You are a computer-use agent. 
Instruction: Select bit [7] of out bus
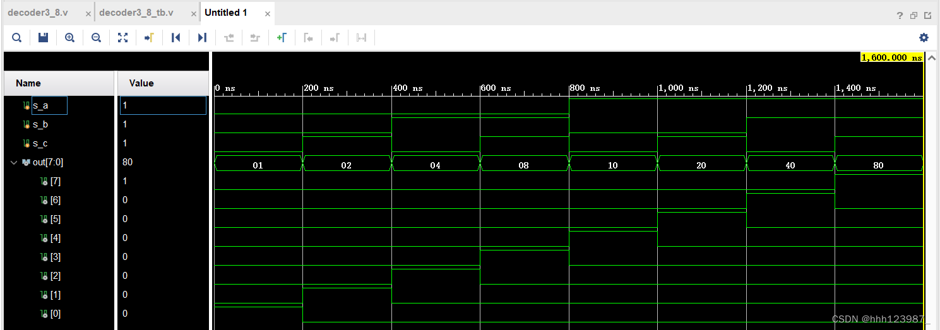(x=56, y=181)
